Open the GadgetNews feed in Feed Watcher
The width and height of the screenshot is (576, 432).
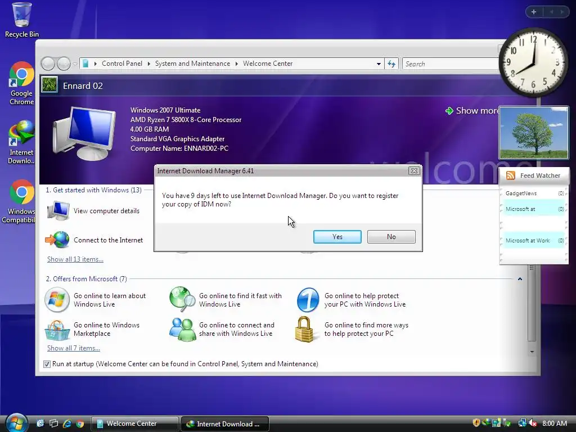click(534, 193)
